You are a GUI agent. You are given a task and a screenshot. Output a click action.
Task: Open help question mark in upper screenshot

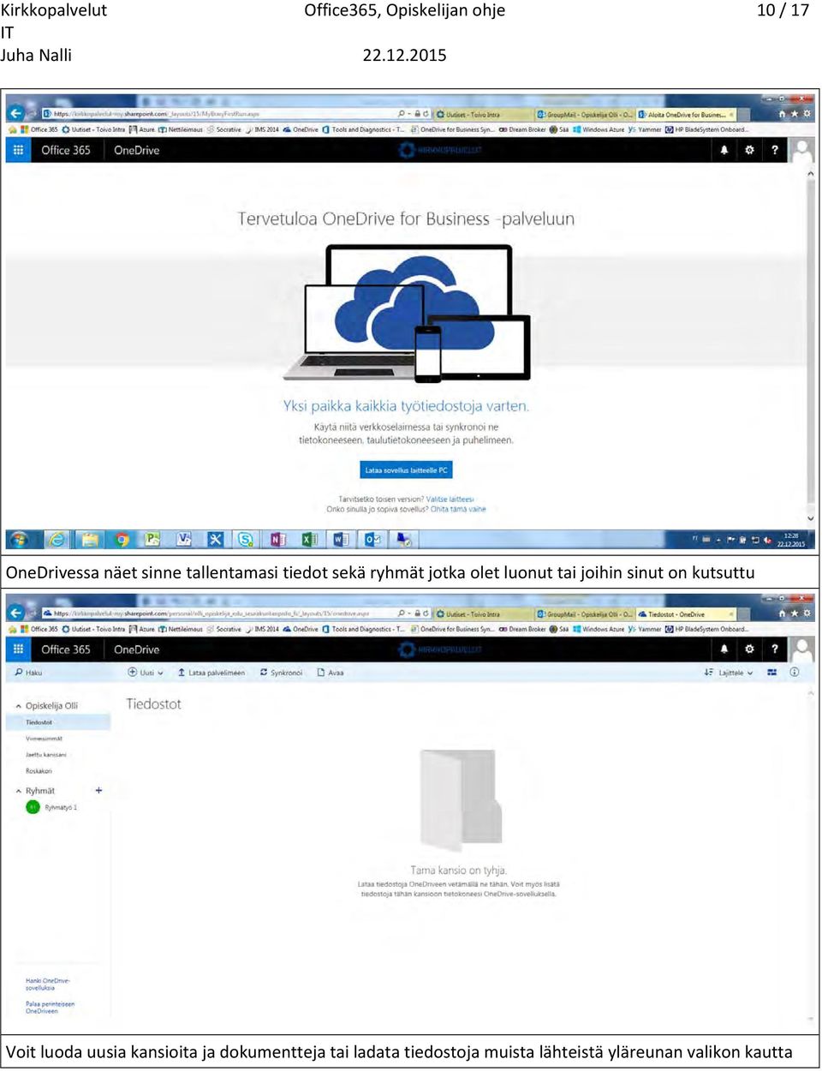point(775,150)
